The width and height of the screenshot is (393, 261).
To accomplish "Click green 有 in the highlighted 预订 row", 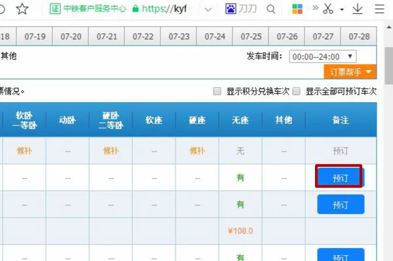I will coord(240,178).
